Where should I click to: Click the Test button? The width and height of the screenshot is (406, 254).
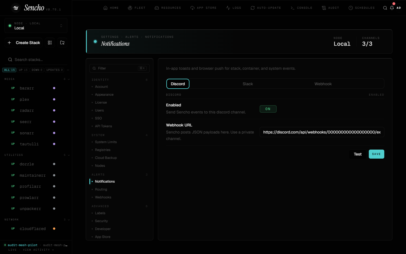coord(358,154)
